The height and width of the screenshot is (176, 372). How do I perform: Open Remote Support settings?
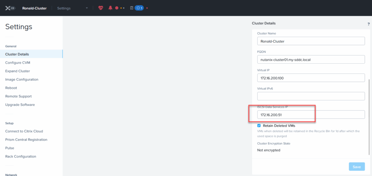[18, 96]
